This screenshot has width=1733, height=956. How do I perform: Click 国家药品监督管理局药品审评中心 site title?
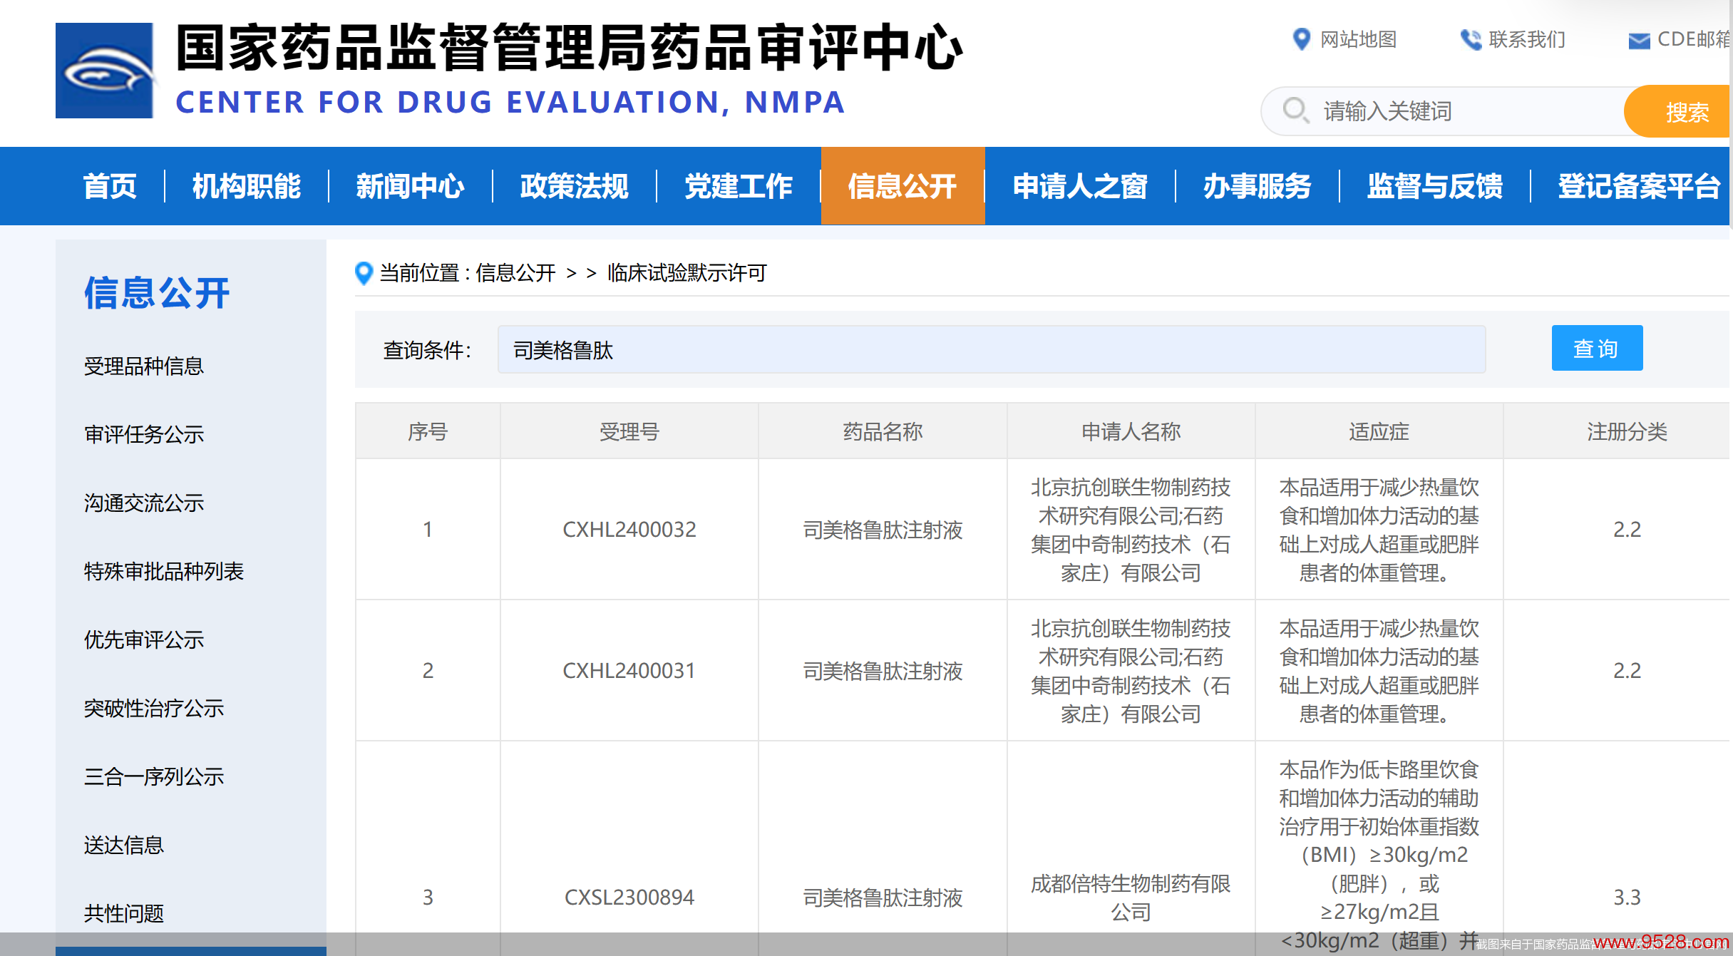click(x=569, y=48)
